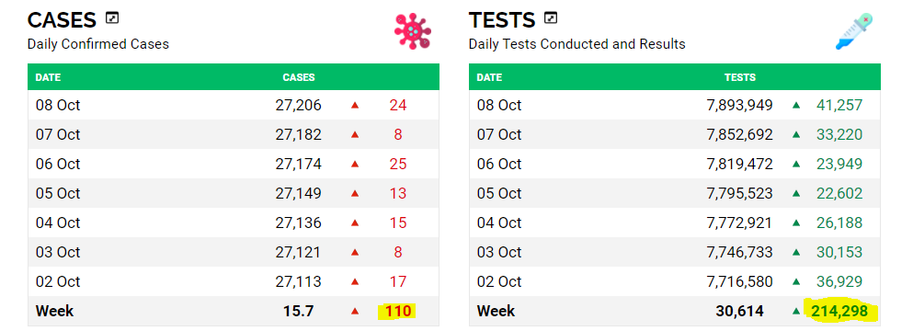Click the CASES heading
913x331 pixels.
click(x=62, y=20)
